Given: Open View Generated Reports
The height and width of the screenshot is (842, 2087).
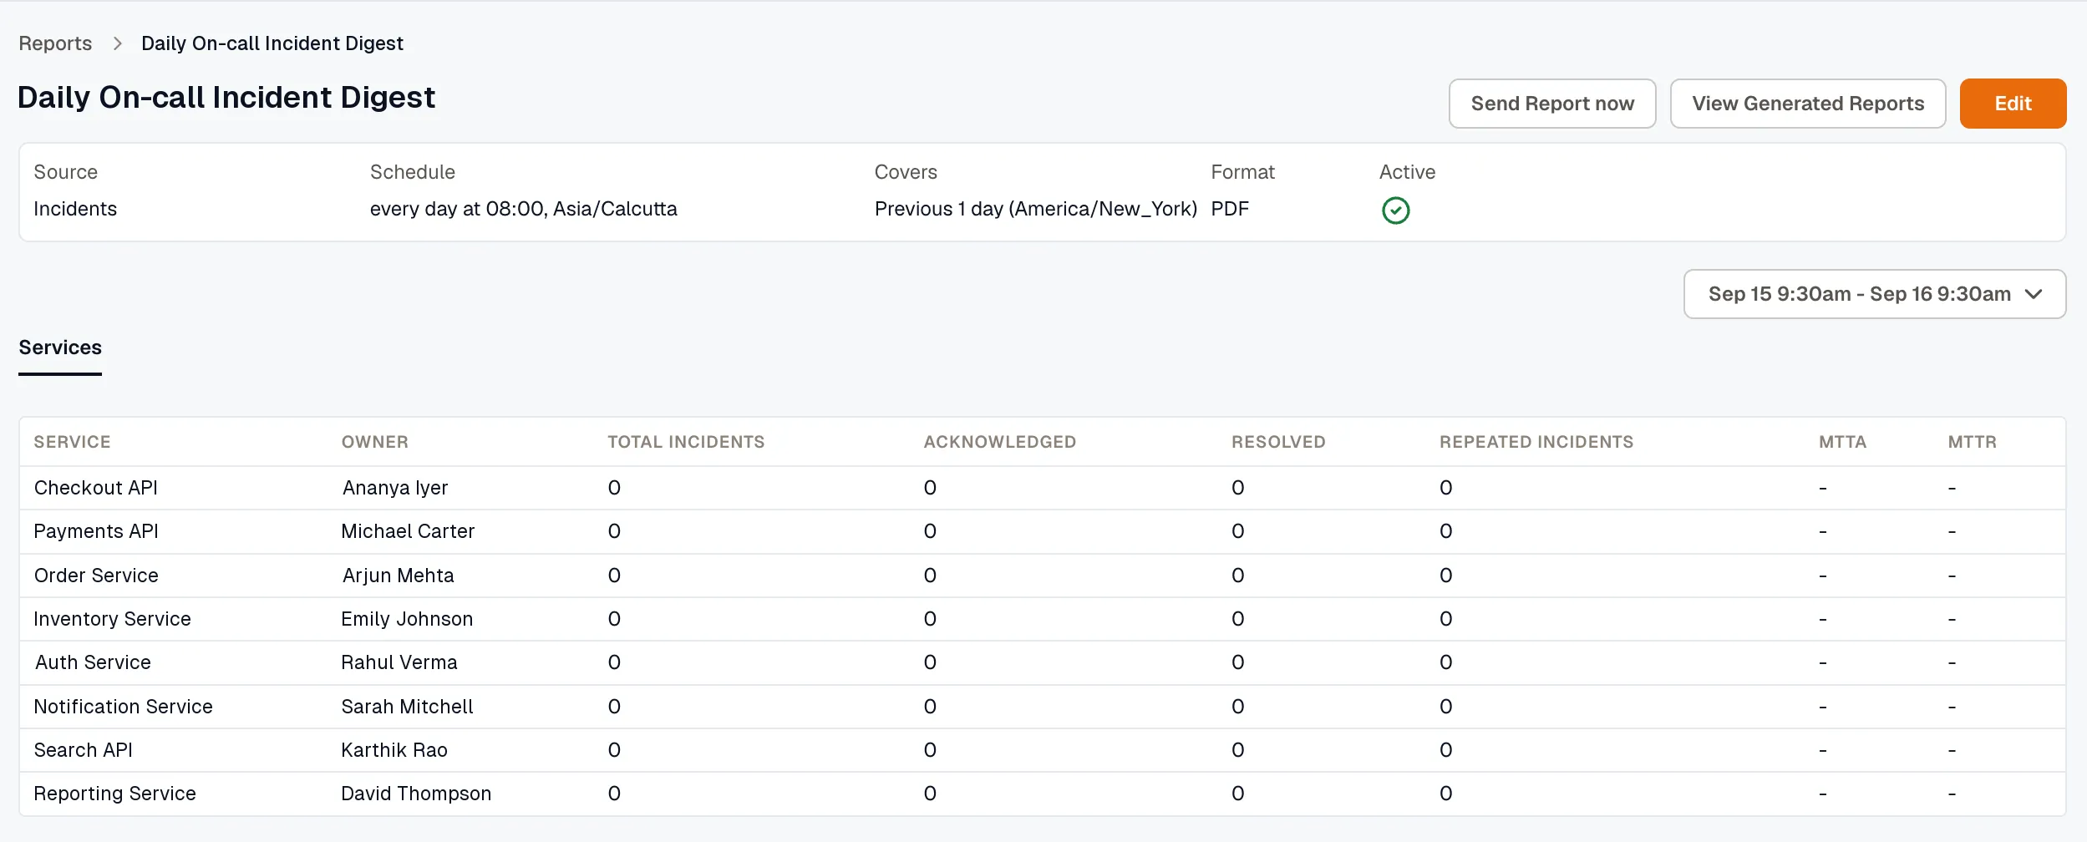Looking at the screenshot, I should click(1807, 104).
